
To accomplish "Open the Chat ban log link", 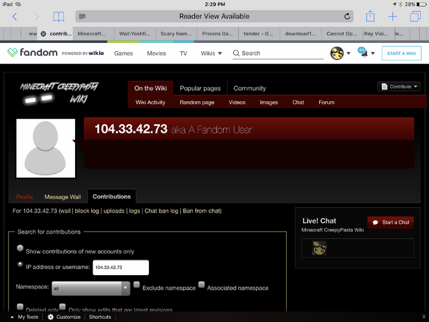I will 161,211.
